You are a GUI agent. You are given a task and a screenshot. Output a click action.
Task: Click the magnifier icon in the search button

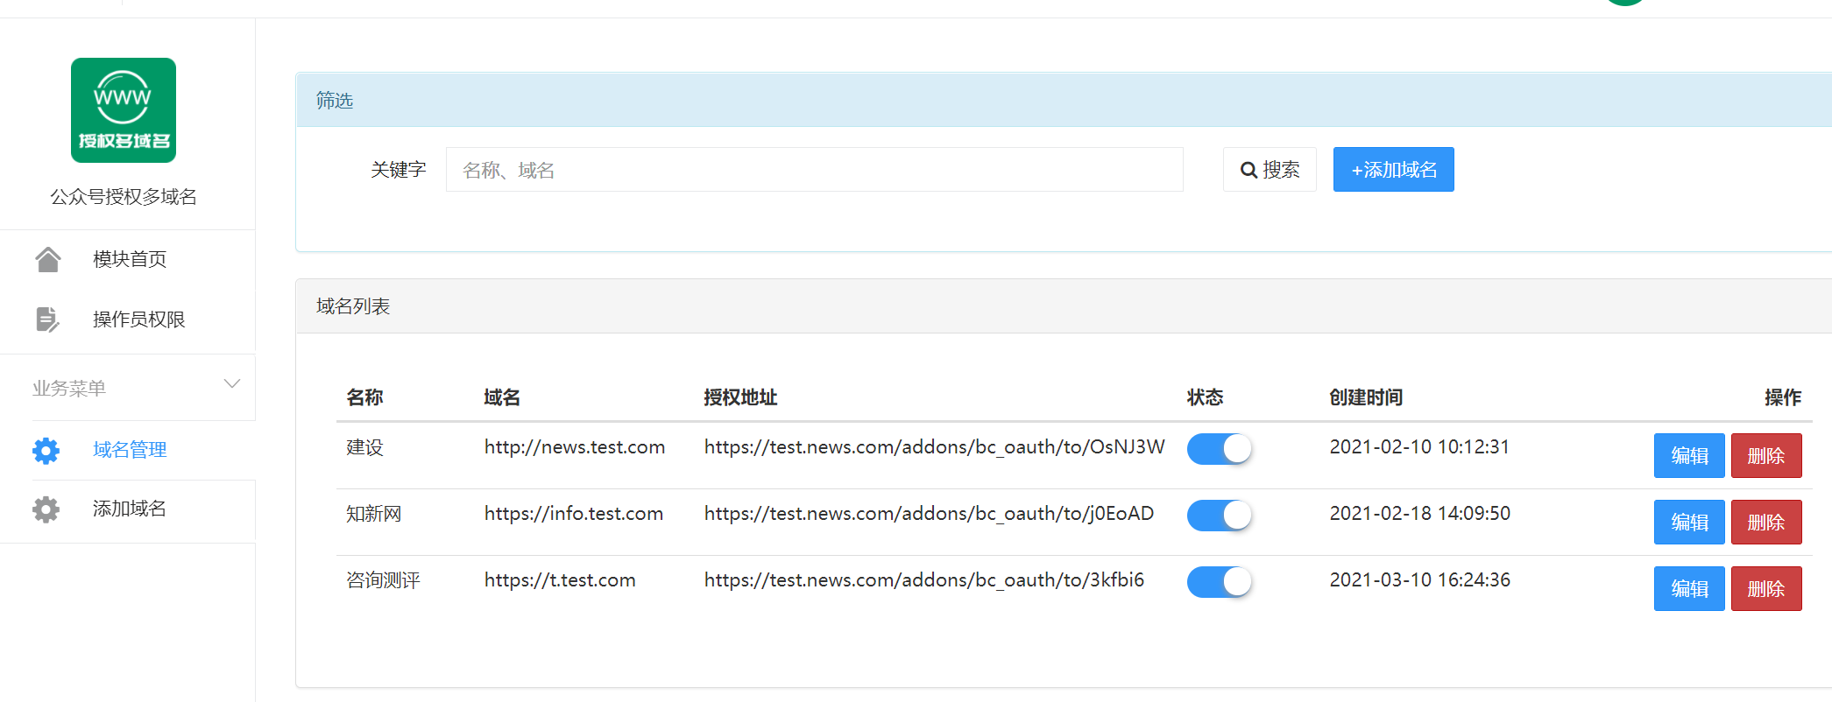[1249, 170]
